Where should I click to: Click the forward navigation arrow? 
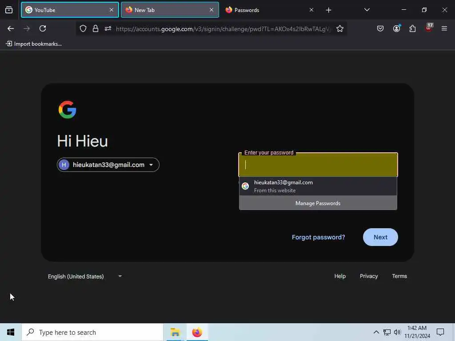[x=27, y=28]
